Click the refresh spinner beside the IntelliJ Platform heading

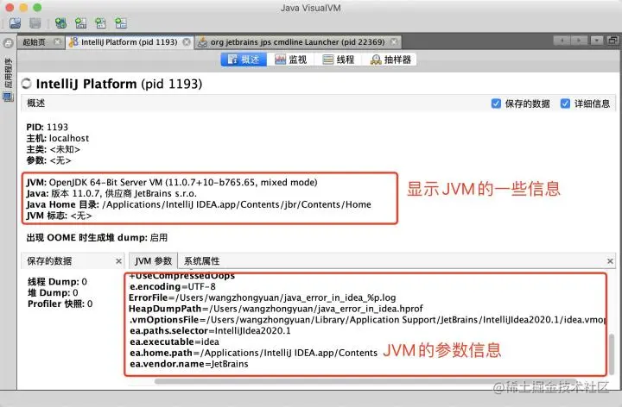tap(27, 84)
